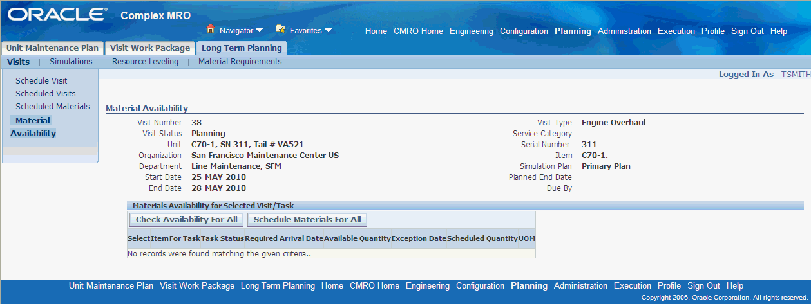This screenshot has height=304, width=811.
Task: Click the For Task column header
Action: 185,238
